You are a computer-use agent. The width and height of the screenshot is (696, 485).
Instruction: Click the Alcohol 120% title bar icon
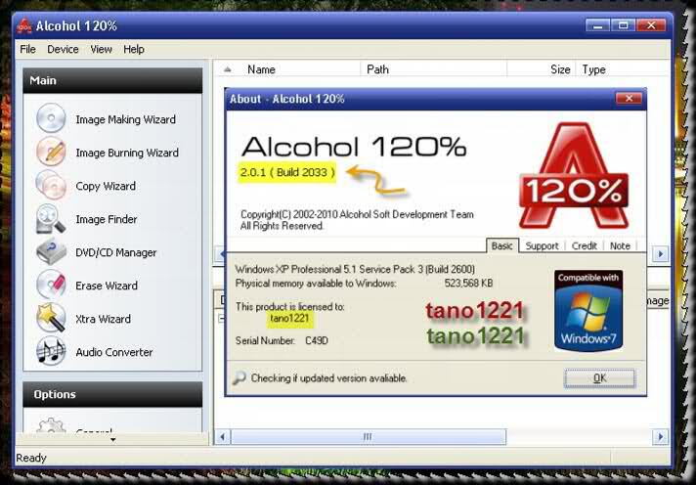[24, 25]
